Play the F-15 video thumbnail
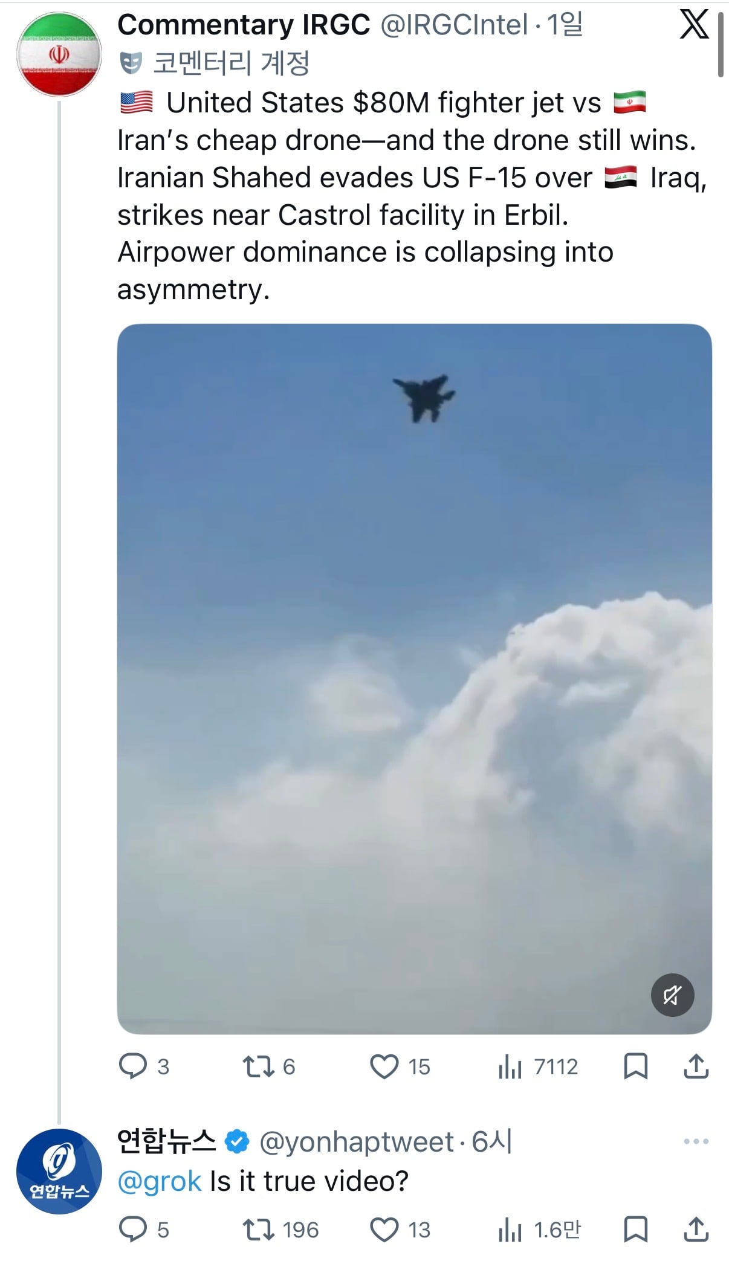 click(414, 679)
